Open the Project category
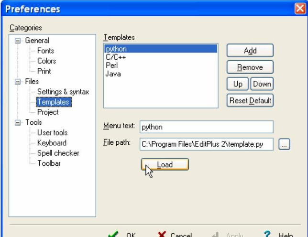 (x=48, y=112)
